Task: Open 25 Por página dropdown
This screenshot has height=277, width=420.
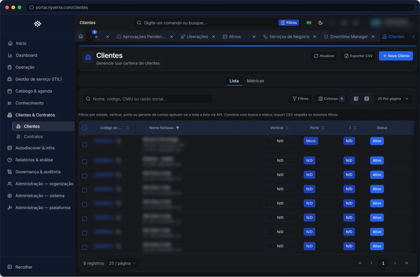Action: click(x=393, y=99)
